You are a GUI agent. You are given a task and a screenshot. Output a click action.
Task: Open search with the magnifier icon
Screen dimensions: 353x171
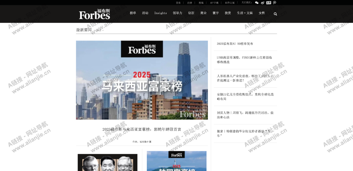click(x=275, y=14)
